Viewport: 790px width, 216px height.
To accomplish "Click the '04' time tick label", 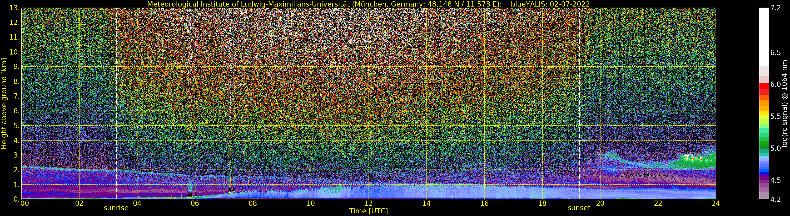I will [x=137, y=203].
